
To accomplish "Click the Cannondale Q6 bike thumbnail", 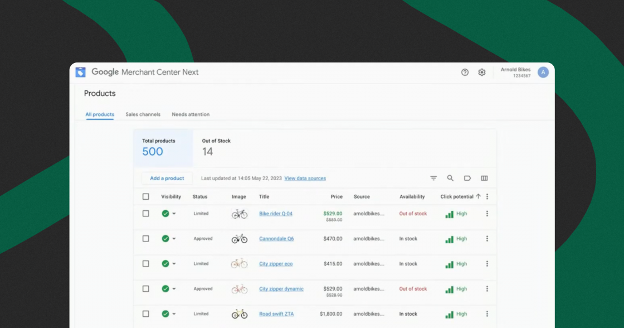I will pos(240,239).
